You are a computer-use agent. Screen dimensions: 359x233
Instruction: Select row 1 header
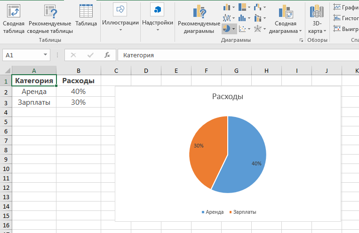click(x=6, y=81)
